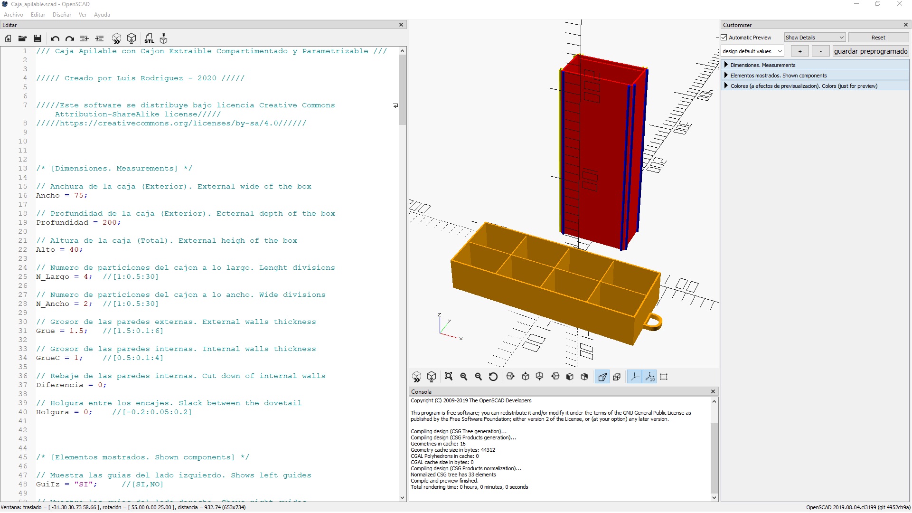Run Preview from the editor toolbar
Image resolution: width=912 pixels, height=513 pixels.
(117, 38)
